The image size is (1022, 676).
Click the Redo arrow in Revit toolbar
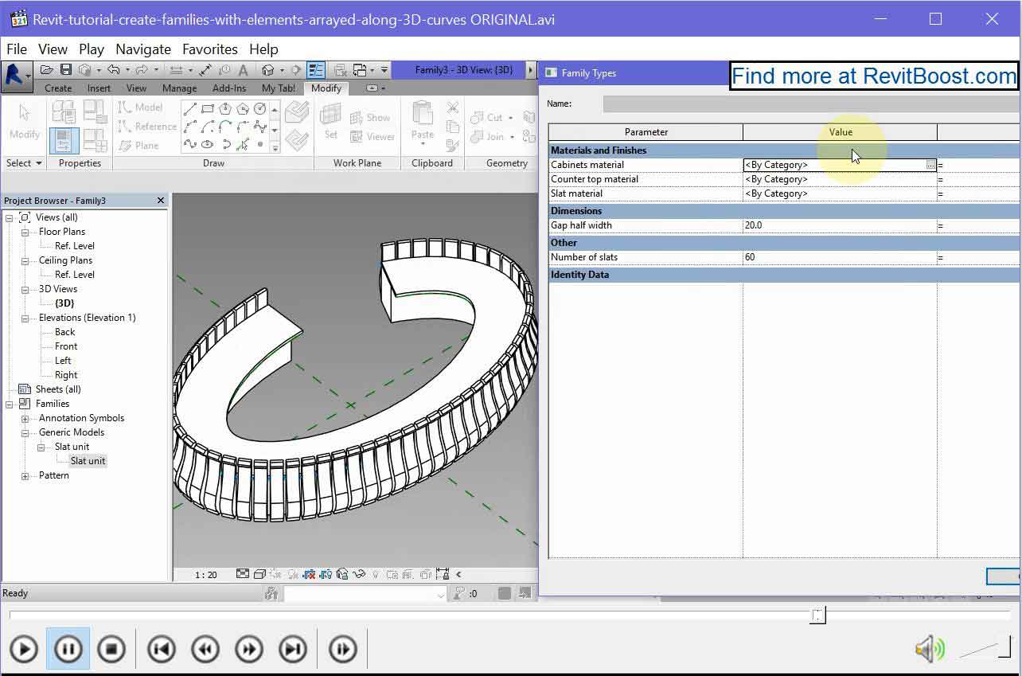click(141, 70)
